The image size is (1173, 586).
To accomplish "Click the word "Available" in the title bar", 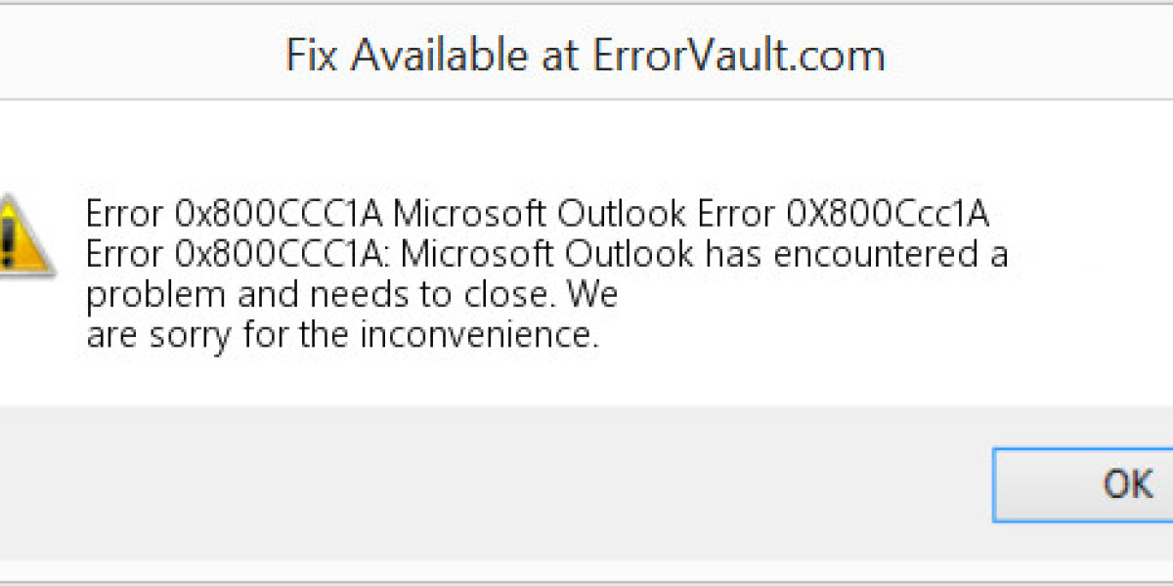I will pos(445,56).
